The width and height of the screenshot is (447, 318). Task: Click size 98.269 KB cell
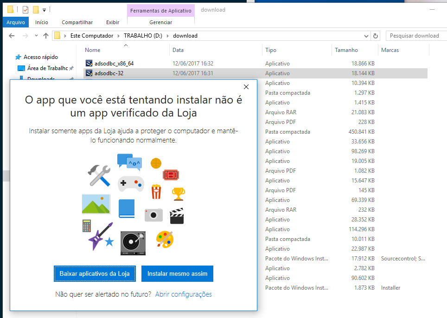point(363,151)
